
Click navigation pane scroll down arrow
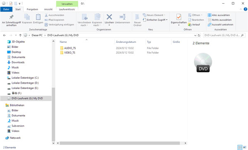(x=53, y=143)
